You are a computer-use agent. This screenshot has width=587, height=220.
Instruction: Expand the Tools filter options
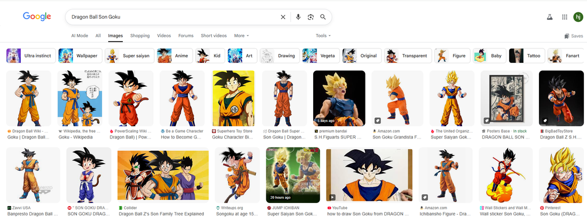point(323,36)
